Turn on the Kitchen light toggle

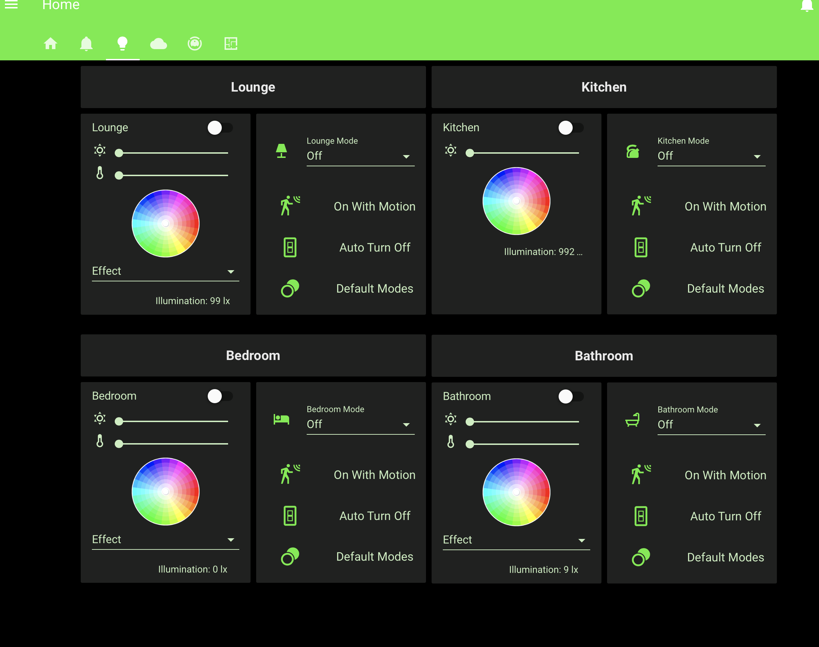[x=571, y=128]
